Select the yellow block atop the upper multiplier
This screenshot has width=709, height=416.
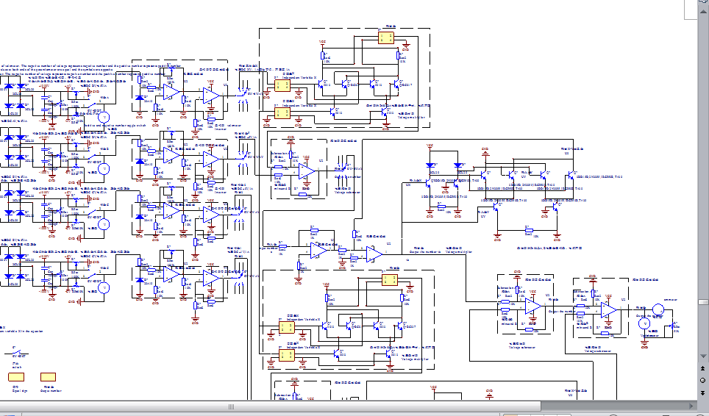pos(386,38)
